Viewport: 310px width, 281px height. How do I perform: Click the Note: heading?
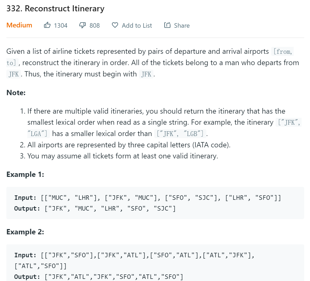[x=16, y=93]
